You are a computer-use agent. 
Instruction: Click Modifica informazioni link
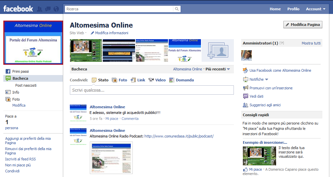[111, 33]
